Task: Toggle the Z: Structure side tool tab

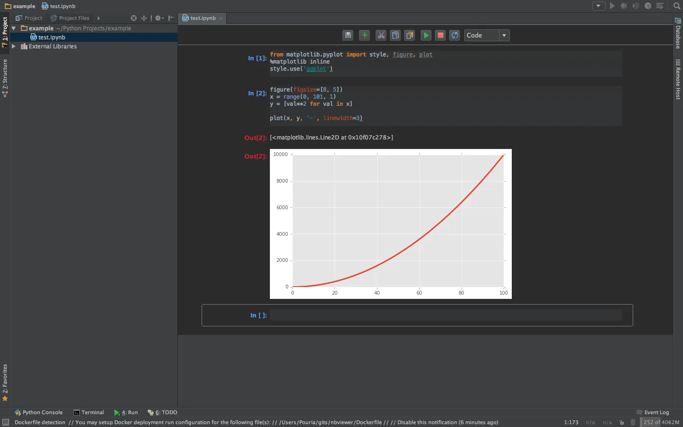Action: tap(5, 78)
